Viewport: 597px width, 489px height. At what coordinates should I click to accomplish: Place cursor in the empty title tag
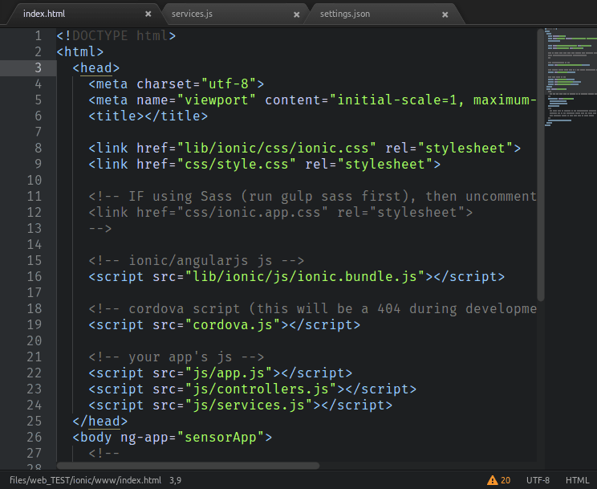pos(144,116)
